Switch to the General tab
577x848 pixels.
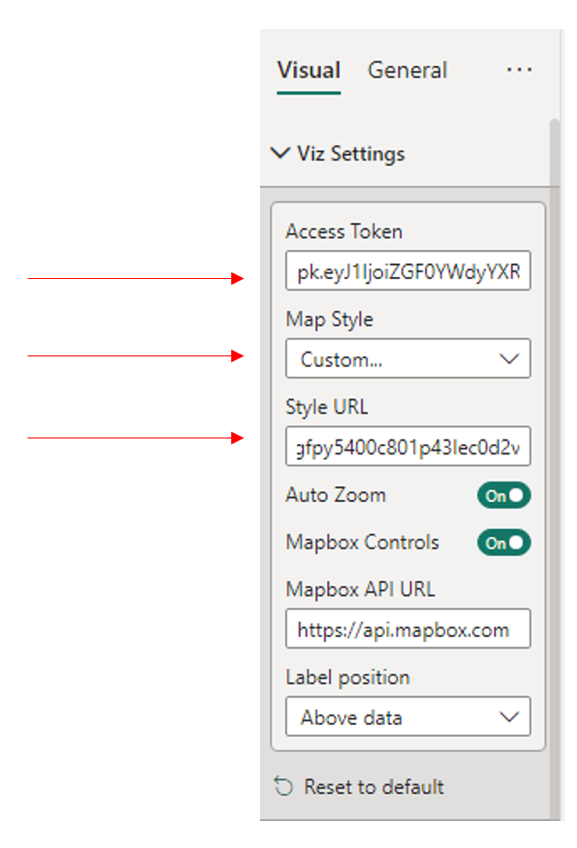pos(407,70)
